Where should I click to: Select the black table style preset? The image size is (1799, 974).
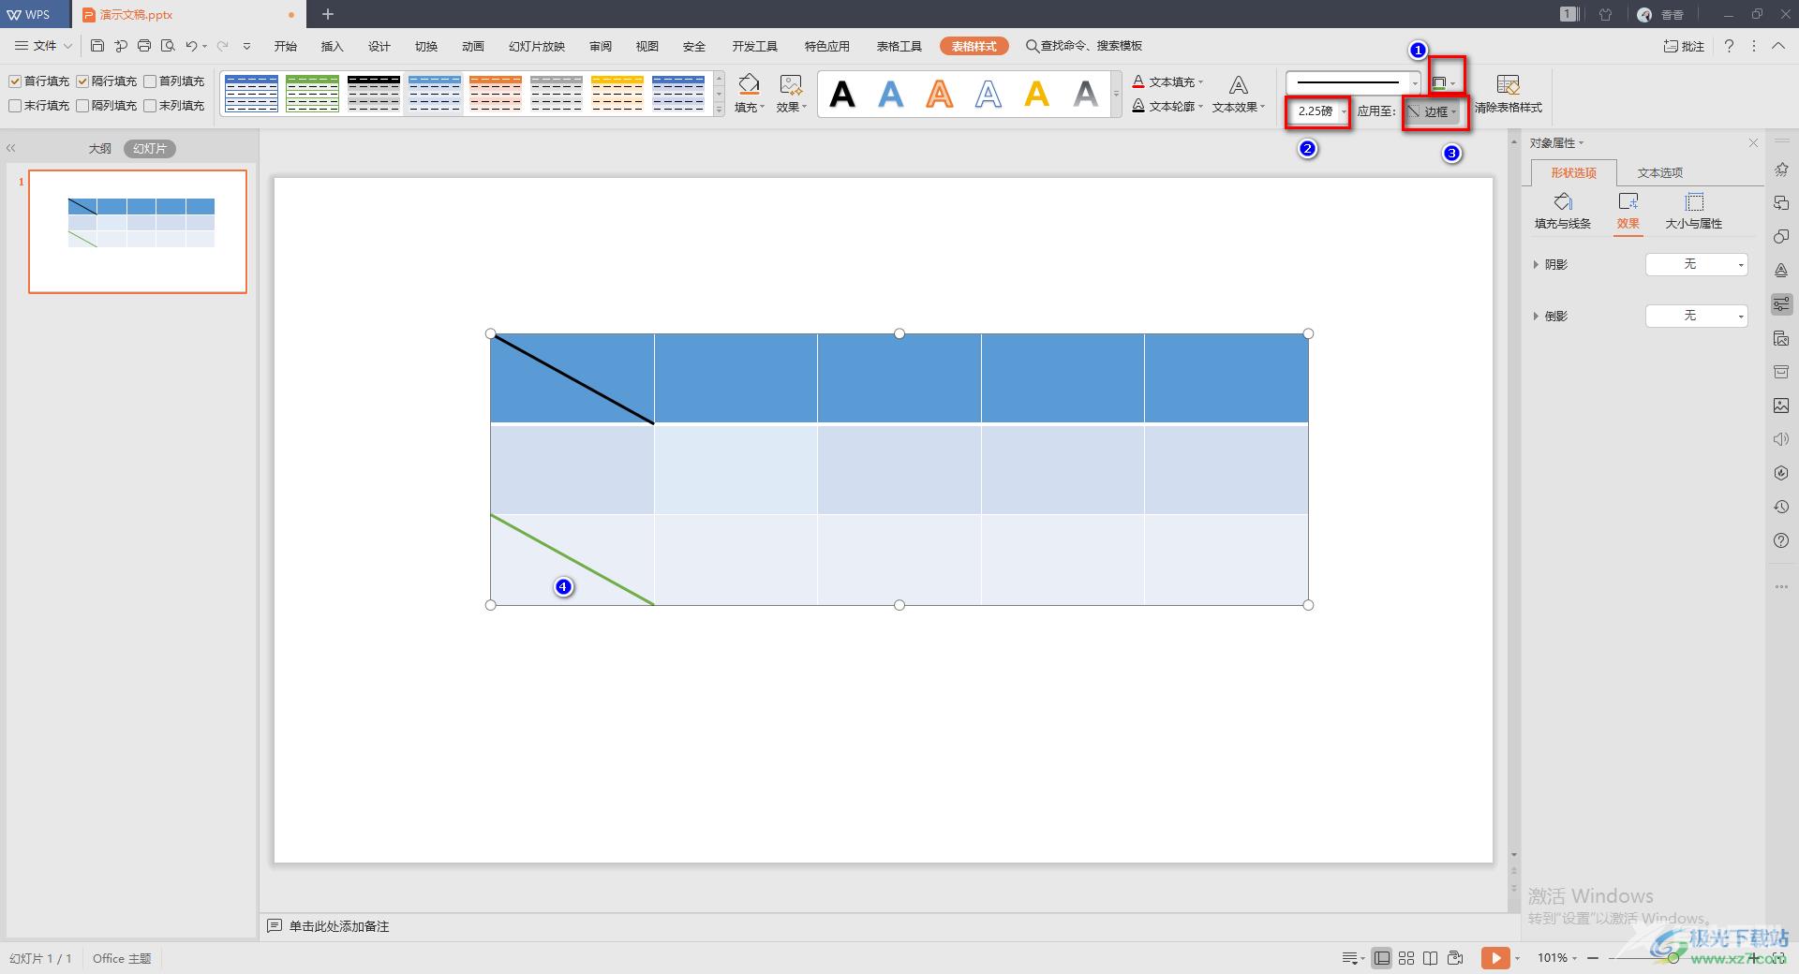point(373,94)
